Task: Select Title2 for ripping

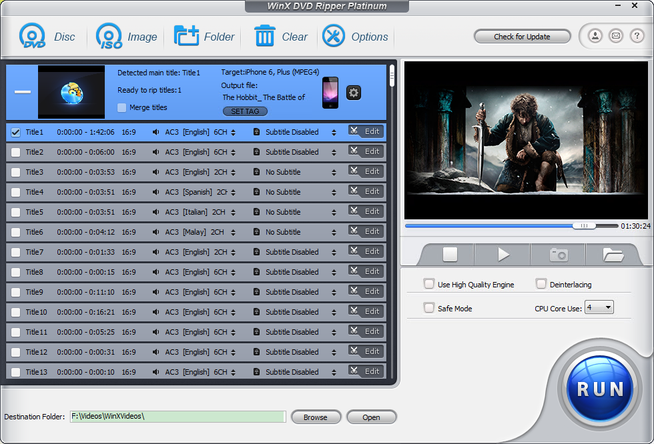Action: point(15,151)
